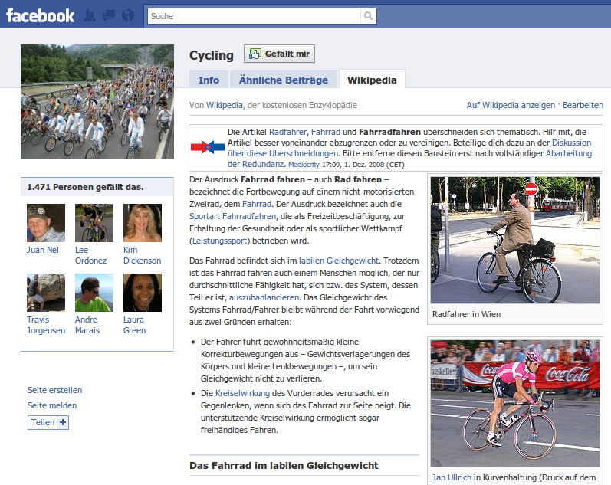Click the redundancy merge arrows icon
This screenshot has width=611, height=485.
click(x=208, y=147)
